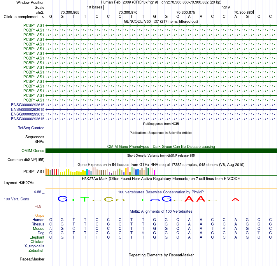
Task: Click the 10 bases scale bar
Action: 161,7
